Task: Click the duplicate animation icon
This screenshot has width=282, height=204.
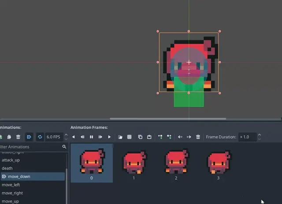Action: pyautogui.click(x=9, y=137)
